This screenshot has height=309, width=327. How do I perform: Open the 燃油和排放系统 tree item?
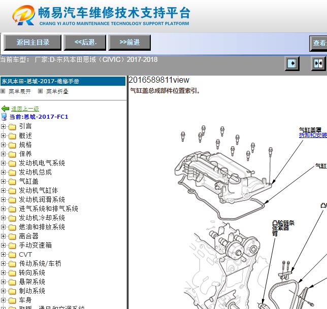click(x=42, y=227)
